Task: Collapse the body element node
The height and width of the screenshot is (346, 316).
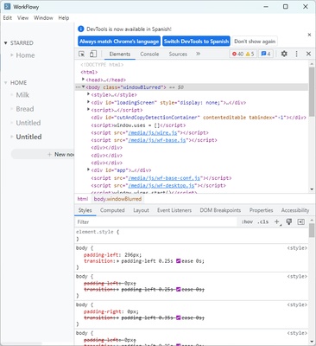Action: pyautogui.click(x=83, y=86)
